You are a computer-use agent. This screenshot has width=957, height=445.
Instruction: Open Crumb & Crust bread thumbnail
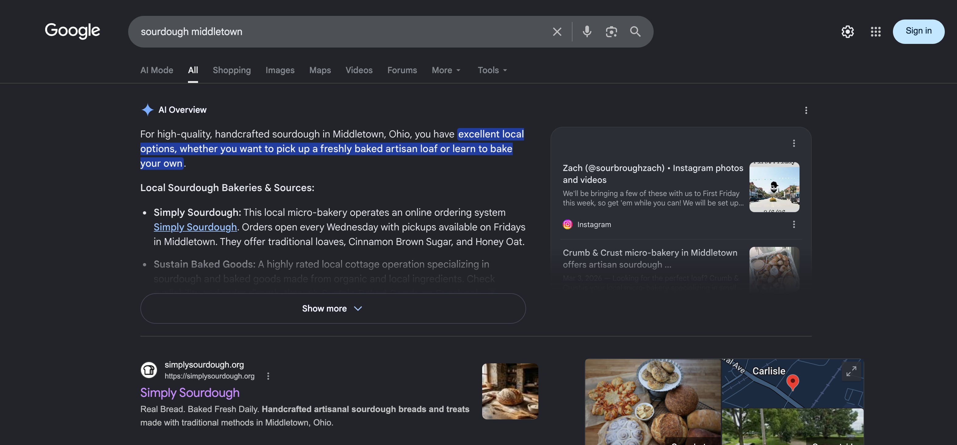pyautogui.click(x=774, y=269)
